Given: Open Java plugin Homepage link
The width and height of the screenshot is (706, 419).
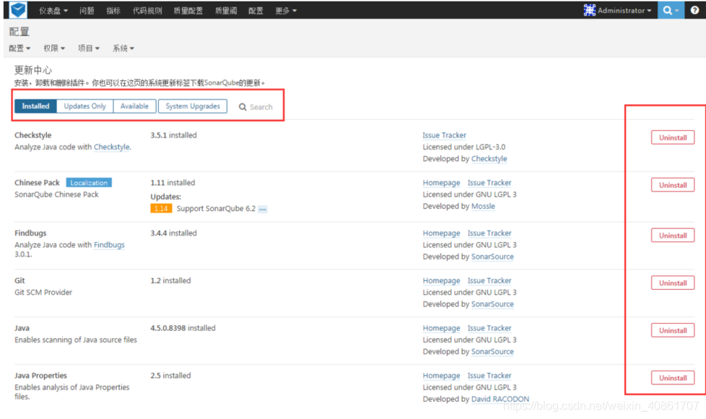Looking at the screenshot, I should tap(441, 329).
